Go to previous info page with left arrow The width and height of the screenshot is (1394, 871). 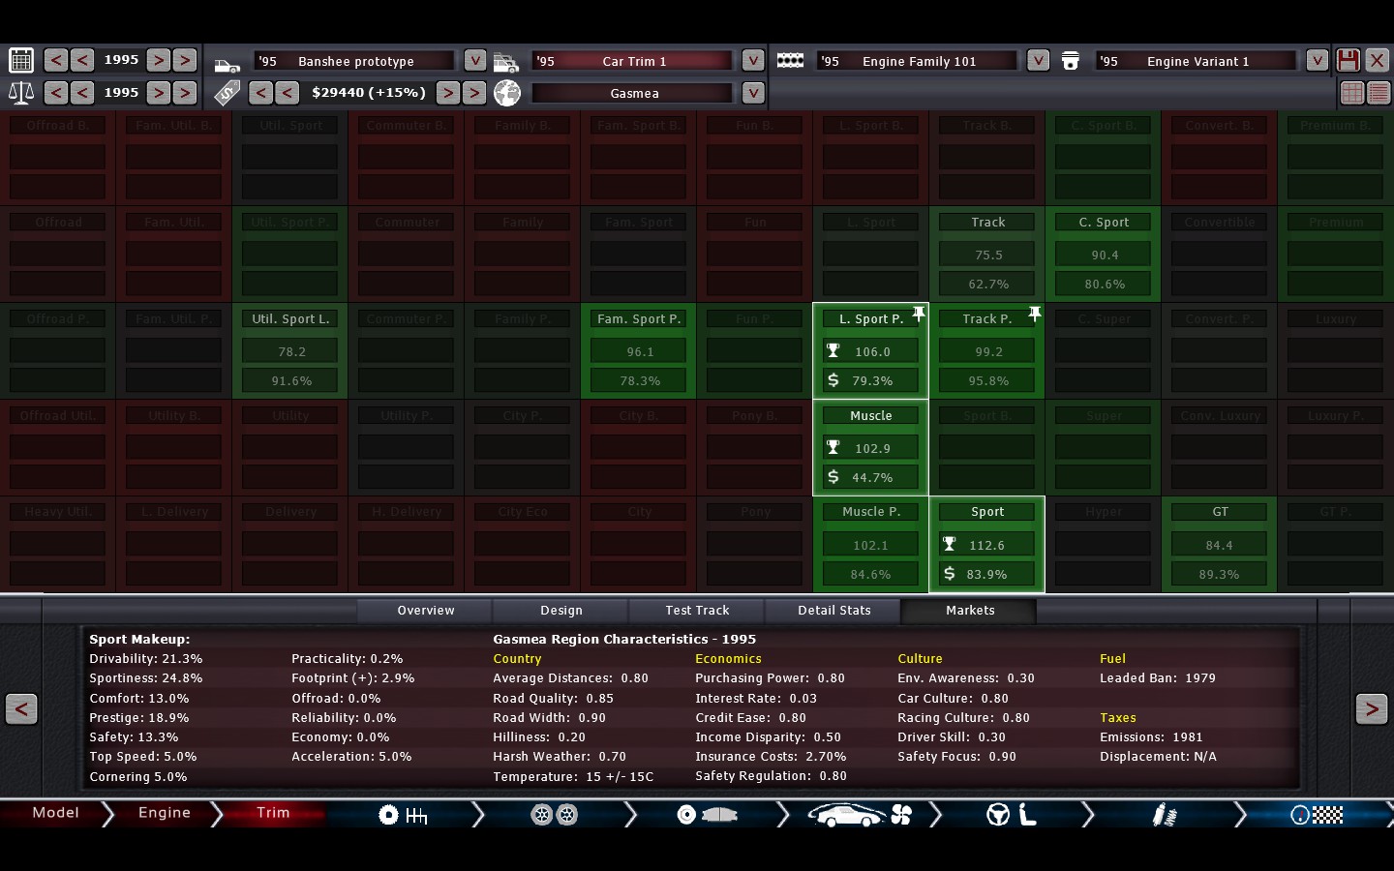pos(21,709)
